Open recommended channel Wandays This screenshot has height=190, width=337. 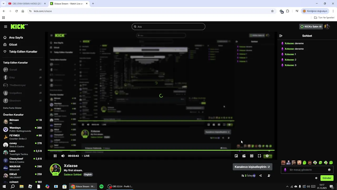22,129
